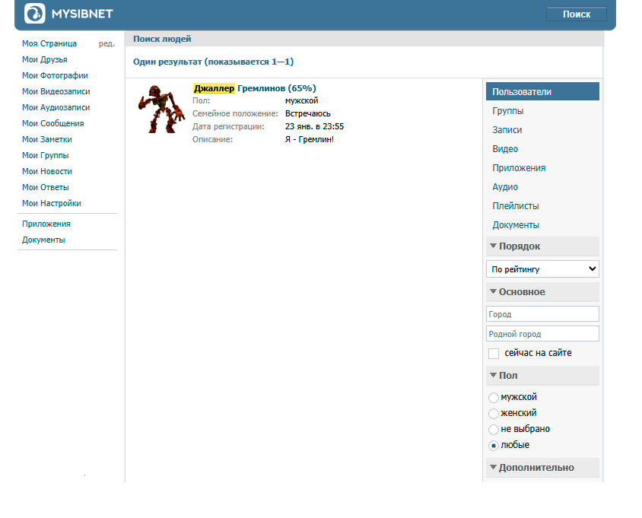
Task: Collapse the Основное filter section
Action: click(x=493, y=292)
